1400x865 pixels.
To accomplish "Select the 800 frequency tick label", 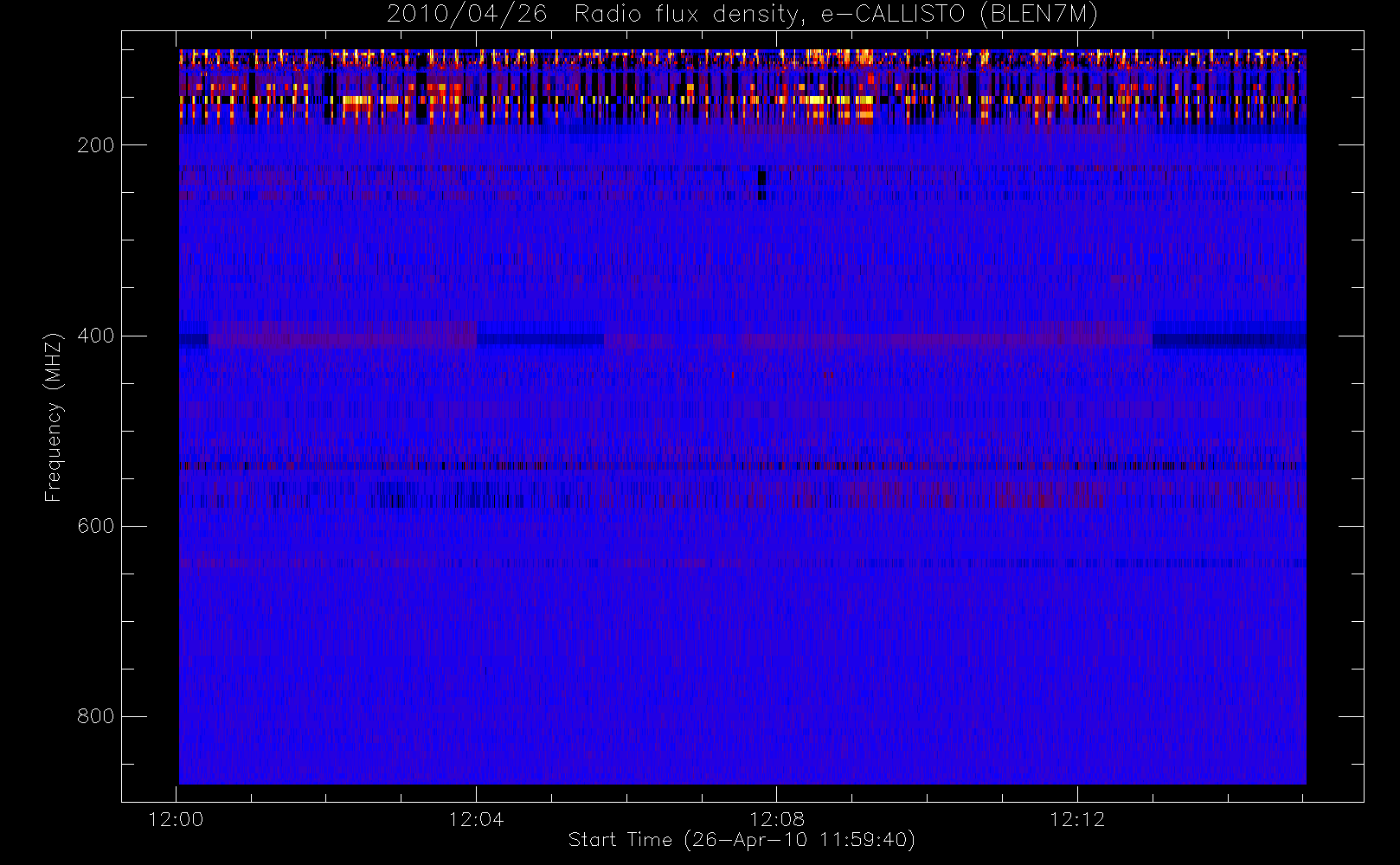I will [96, 716].
